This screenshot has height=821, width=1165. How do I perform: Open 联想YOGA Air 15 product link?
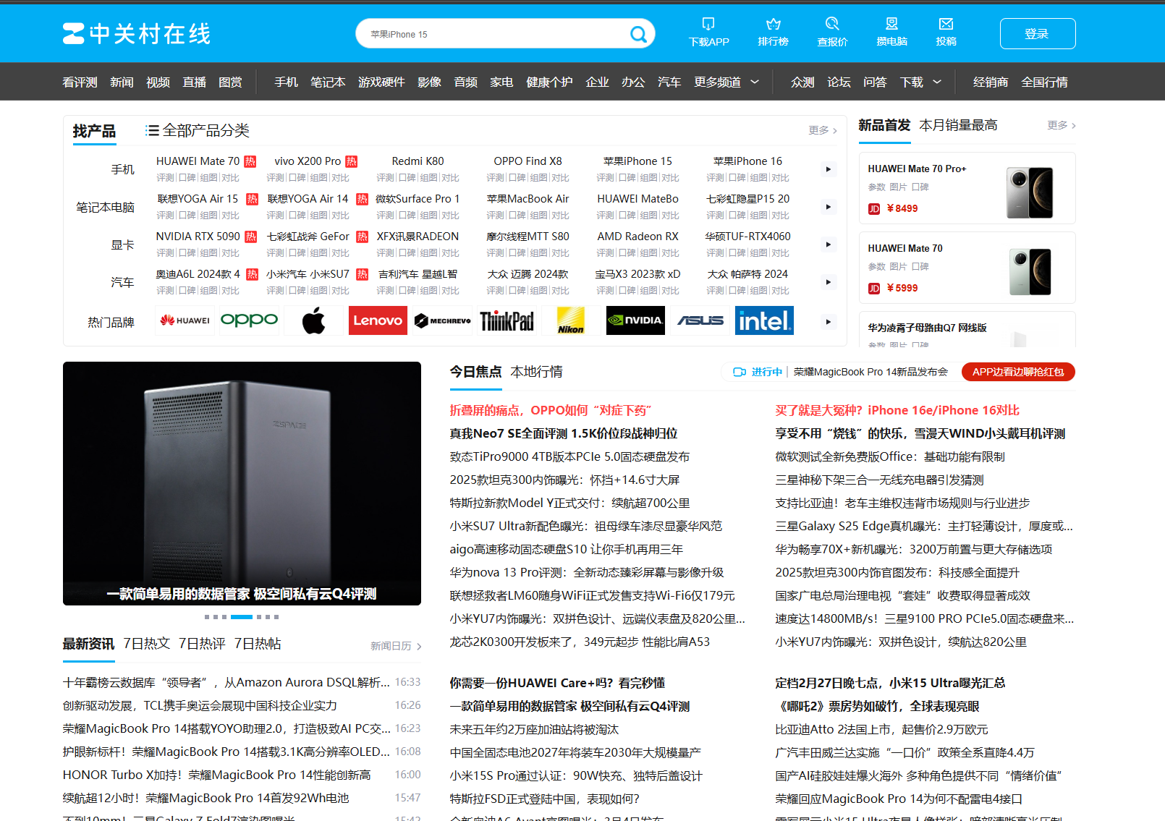pyautogui.click(x=198, y=199)
